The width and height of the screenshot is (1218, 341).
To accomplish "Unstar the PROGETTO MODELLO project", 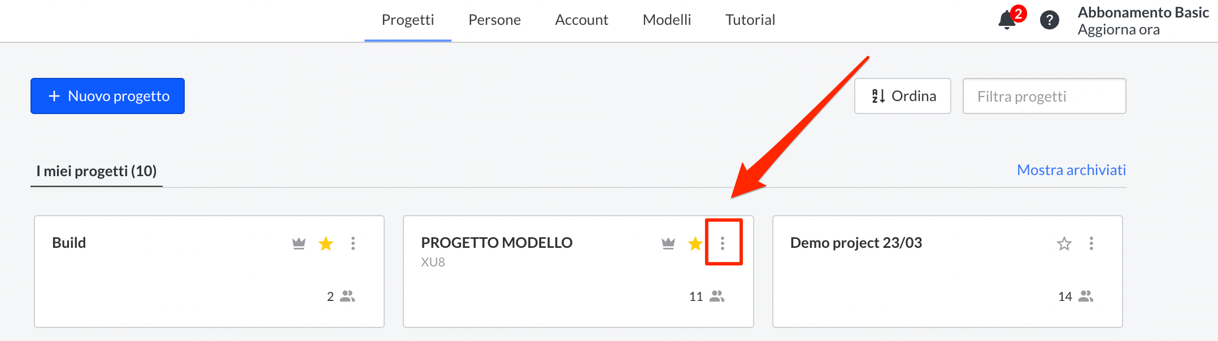I will (695, 243).
